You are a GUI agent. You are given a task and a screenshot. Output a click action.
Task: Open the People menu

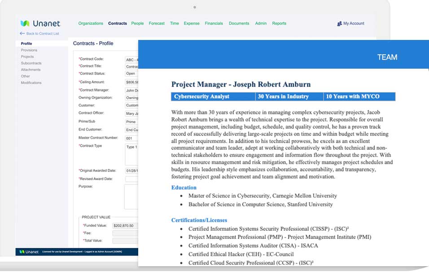click(137, 23)
